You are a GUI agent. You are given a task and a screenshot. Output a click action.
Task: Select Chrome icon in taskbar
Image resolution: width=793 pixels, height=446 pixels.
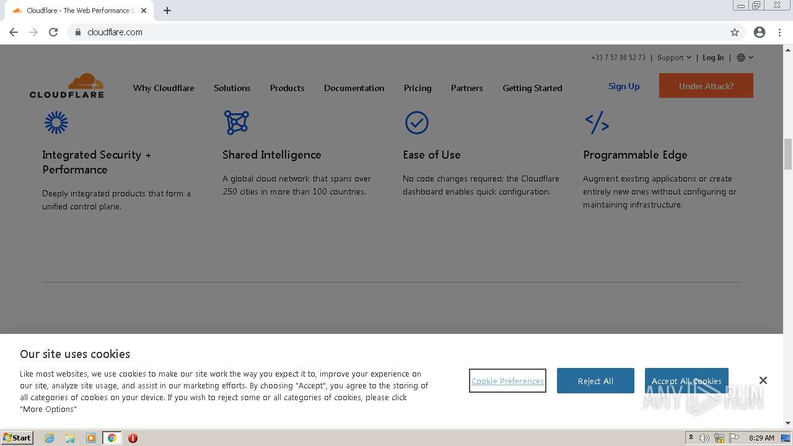(112, 438)
